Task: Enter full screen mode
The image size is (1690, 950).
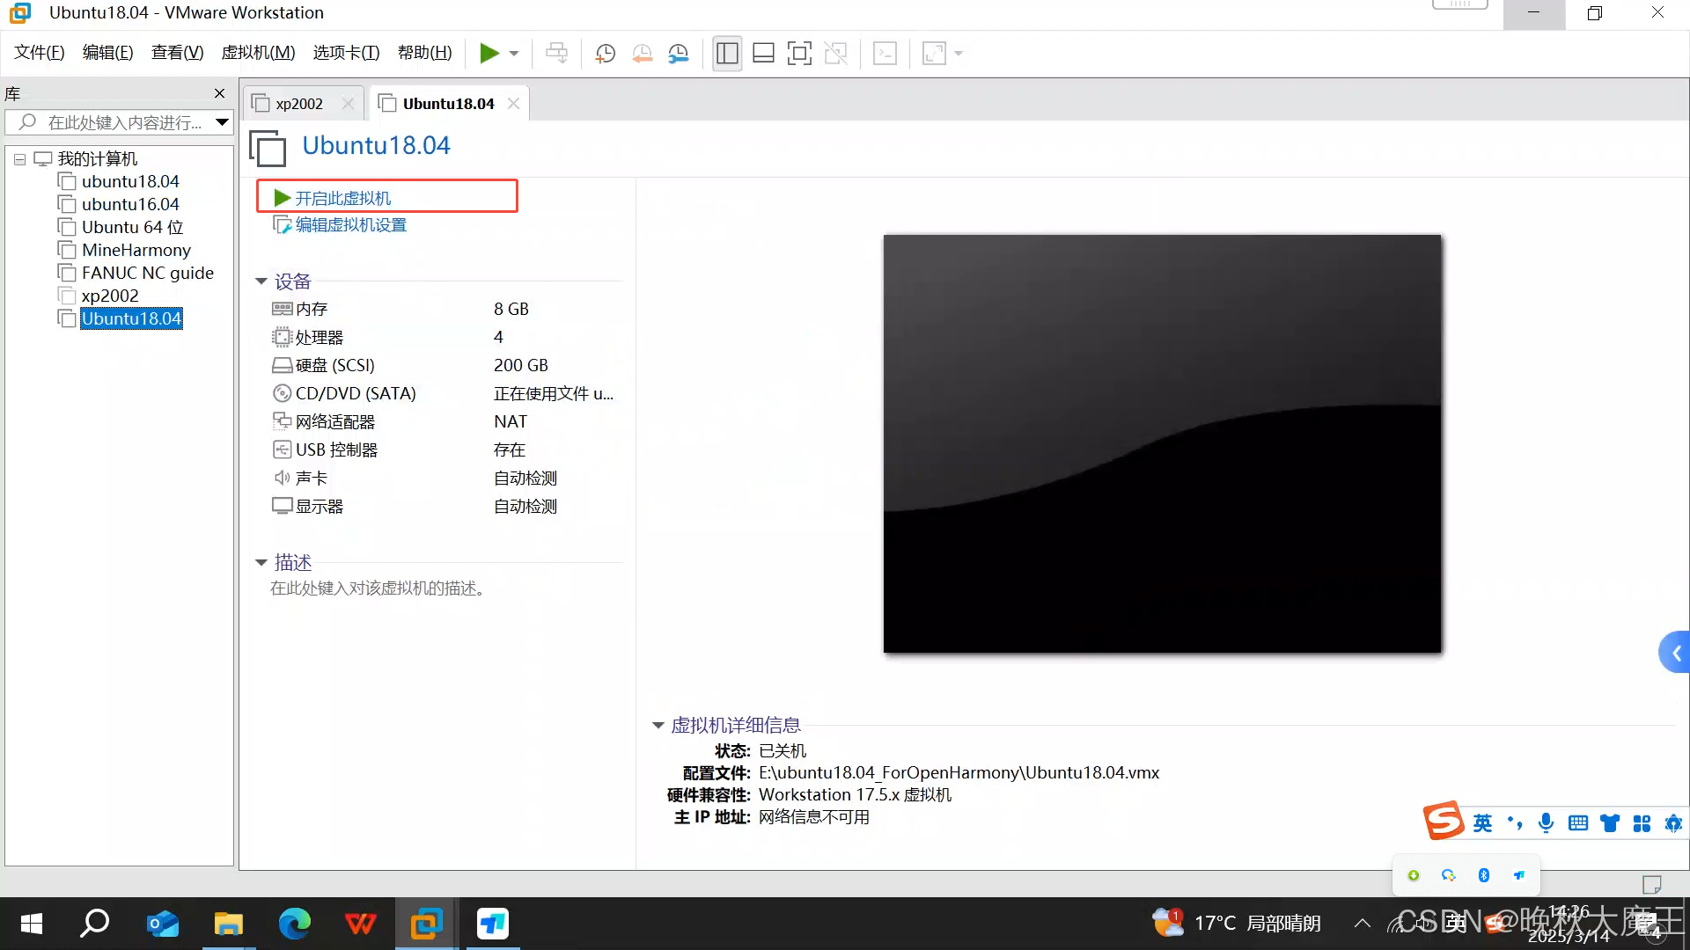Action: tap(799, 54)
